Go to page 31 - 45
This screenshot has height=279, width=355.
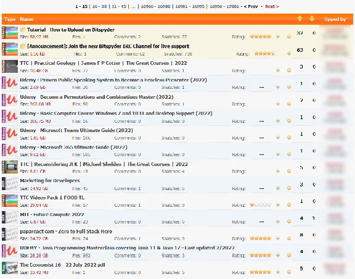coord(119,6)
